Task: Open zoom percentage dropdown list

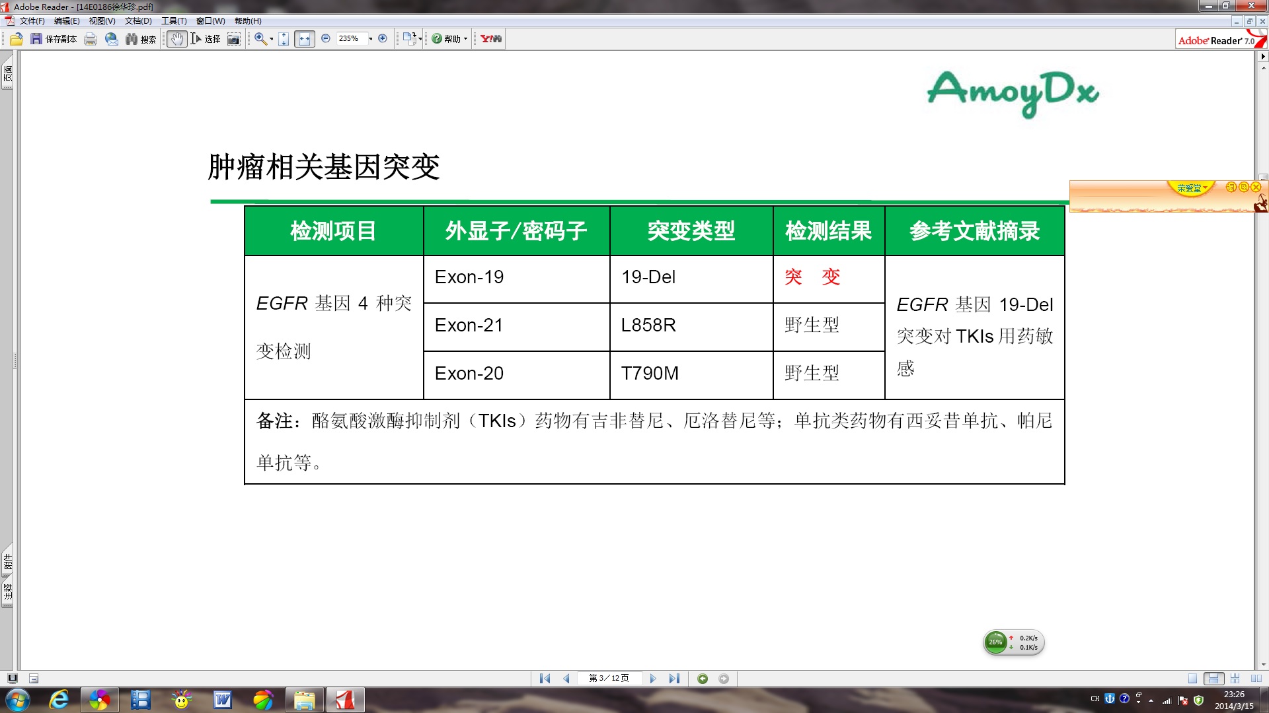Action: (370, 39)
